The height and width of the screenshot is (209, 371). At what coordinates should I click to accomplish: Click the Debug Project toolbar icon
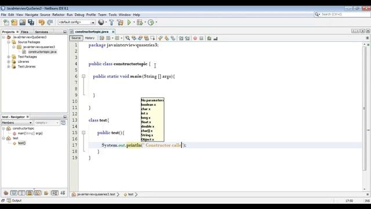[x=140, y=23]
